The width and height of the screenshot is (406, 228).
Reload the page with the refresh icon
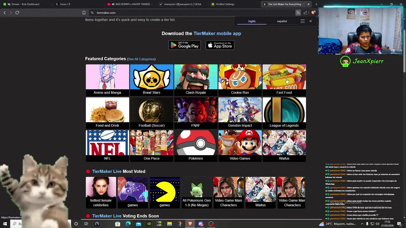17,13
